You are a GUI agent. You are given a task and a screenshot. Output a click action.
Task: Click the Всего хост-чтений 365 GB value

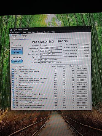[x=84, y=44]
